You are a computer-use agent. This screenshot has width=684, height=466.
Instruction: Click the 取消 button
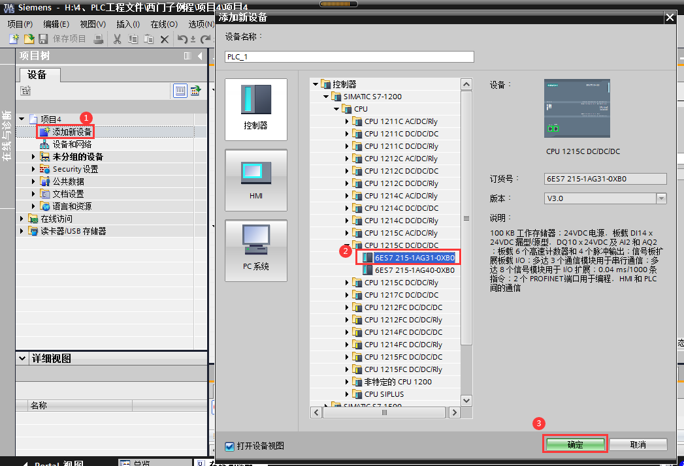[x=638, y=444]
